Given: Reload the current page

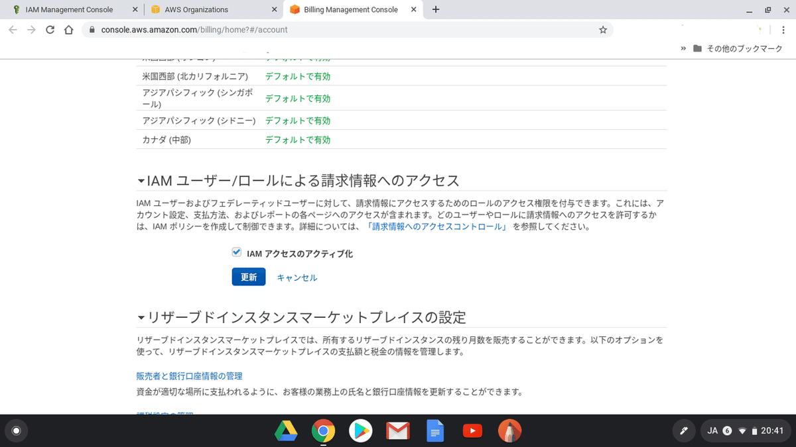Looking at the screenshot, I should (x=50, y=30).
